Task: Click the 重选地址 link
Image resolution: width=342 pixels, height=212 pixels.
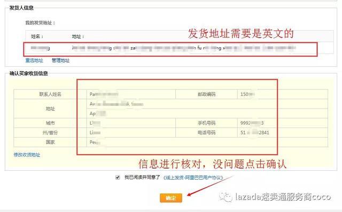Action: pyautogui.click(x=34, y=60)
